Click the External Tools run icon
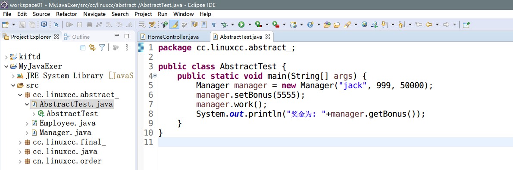The height and width of the screenshot is (170, 513). click(x=276, y=25)
